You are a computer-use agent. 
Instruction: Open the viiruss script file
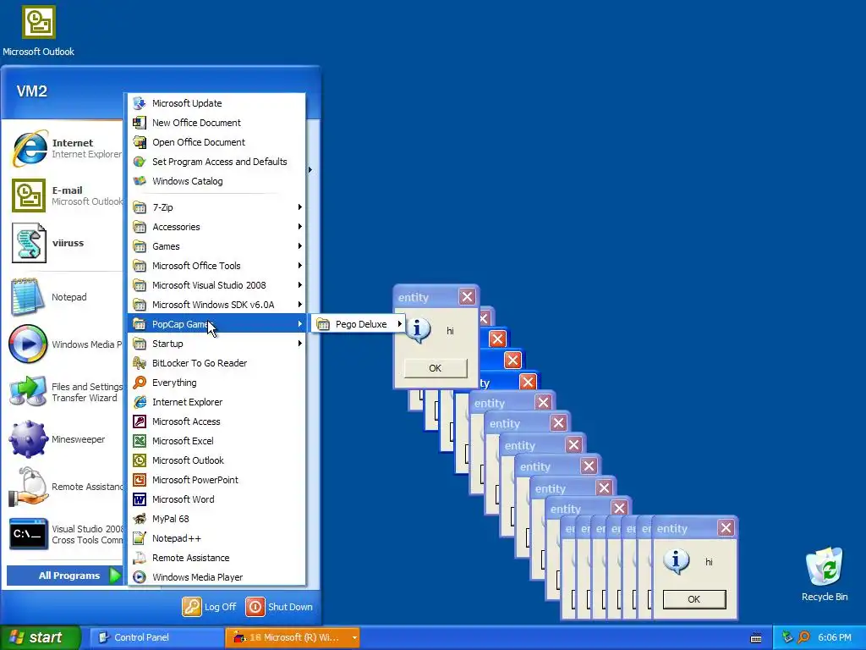coord(65,243)
